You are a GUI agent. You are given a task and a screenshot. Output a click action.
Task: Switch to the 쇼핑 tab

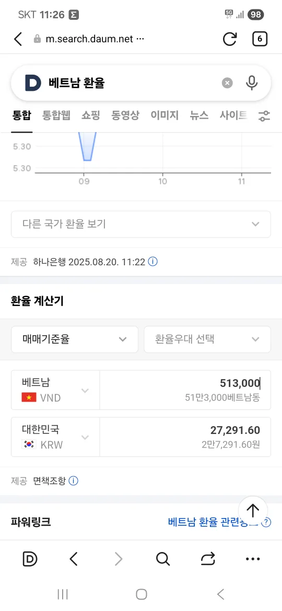tap(91, 115)
